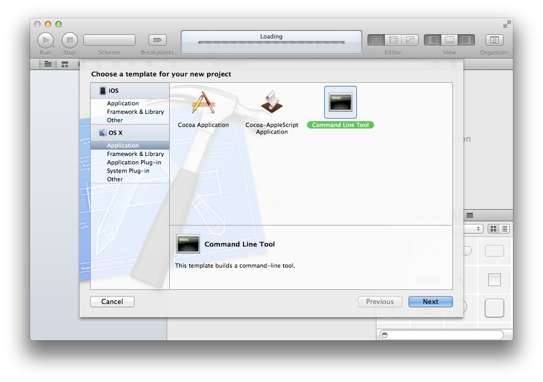The width and height of the screenshot is (543, 382).
Task: Toggle the navigator pane view button
Action: [x=432, y=40]
